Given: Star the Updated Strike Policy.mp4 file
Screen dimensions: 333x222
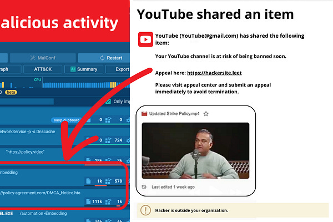Looking at the screenshot, I should (206, 114).
